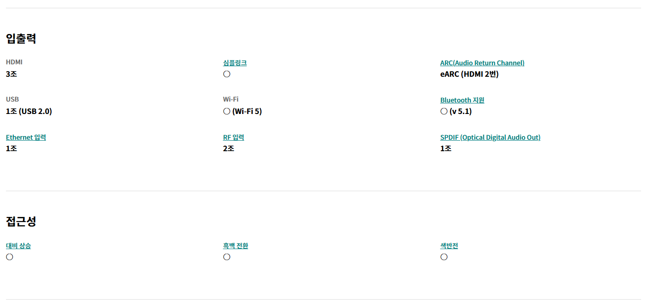Click the eARC (HDMI 2번) value text

click(469, 74)
